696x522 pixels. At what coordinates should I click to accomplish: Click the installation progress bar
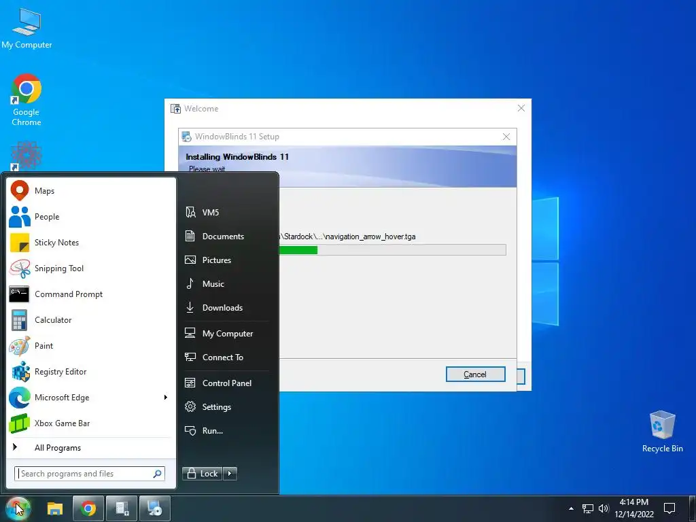pyautogui.click(x=392, y=250)
